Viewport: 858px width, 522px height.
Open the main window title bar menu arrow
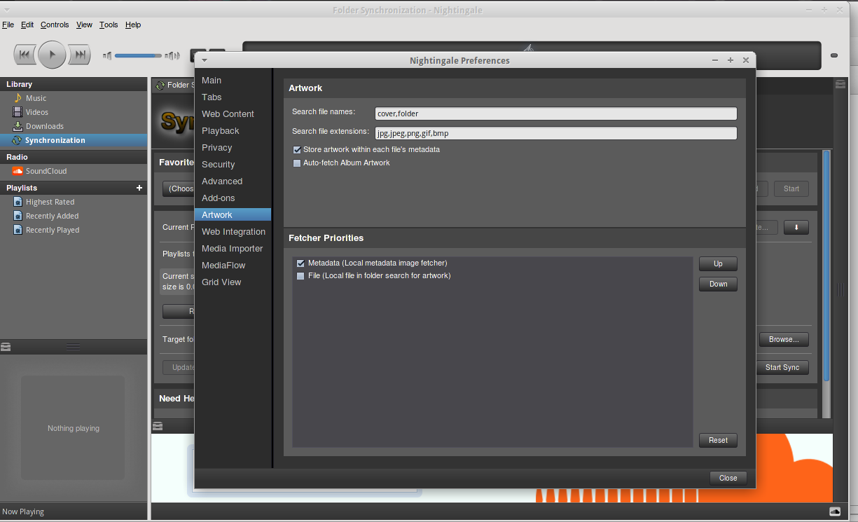(7, 10)
